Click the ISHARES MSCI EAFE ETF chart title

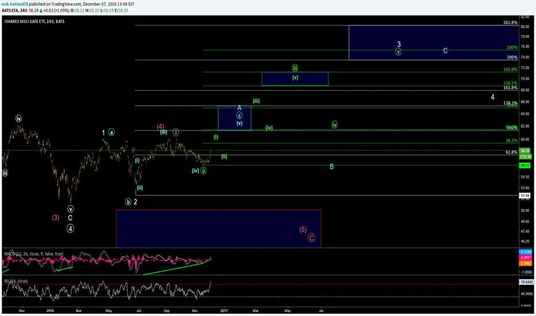coord(34,21)
